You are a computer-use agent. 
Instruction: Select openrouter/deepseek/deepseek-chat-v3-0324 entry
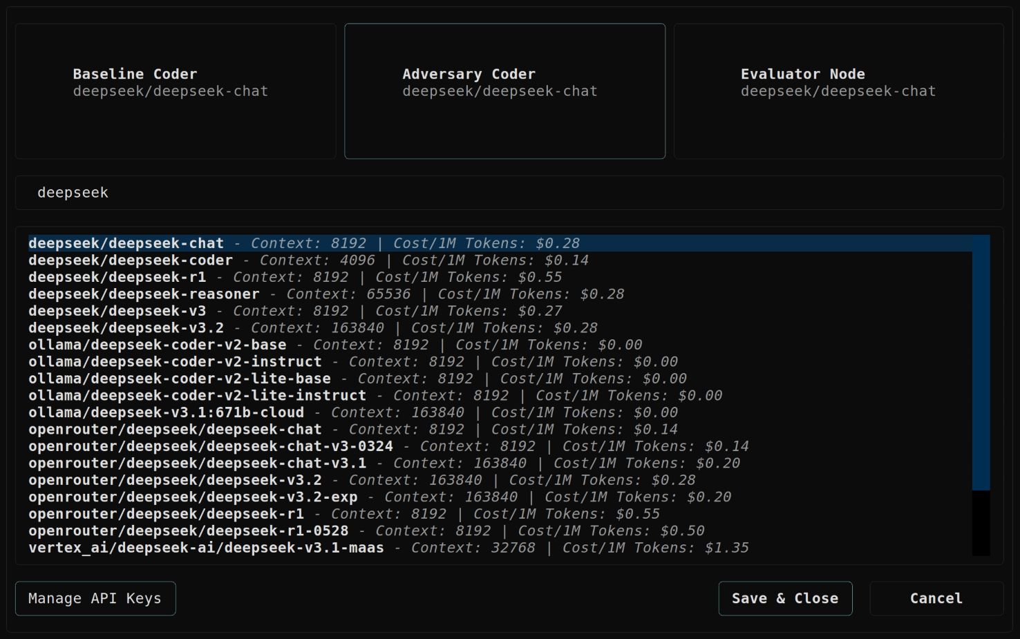point(500,446)
